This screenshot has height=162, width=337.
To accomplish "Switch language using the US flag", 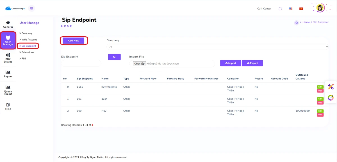I will 290,9.
